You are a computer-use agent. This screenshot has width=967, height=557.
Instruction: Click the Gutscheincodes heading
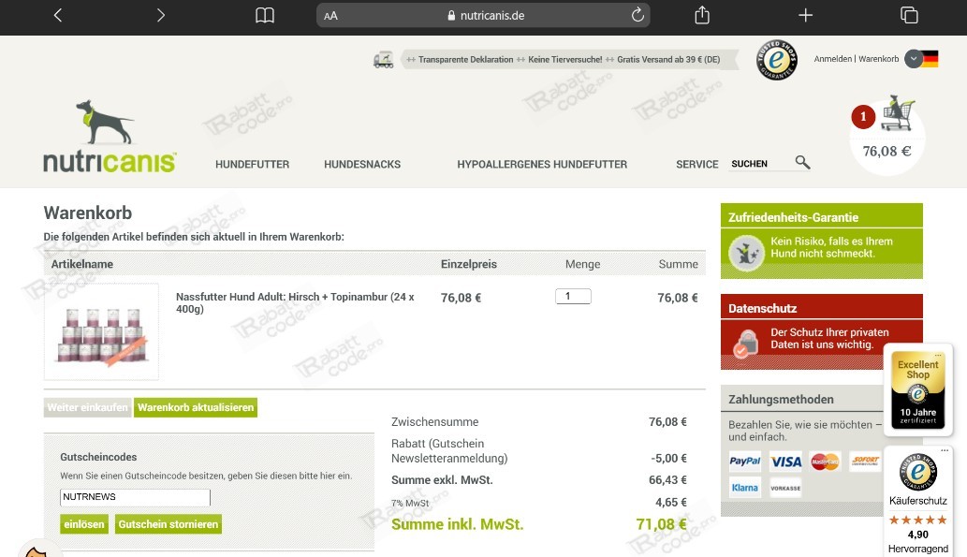click(98, 457)
